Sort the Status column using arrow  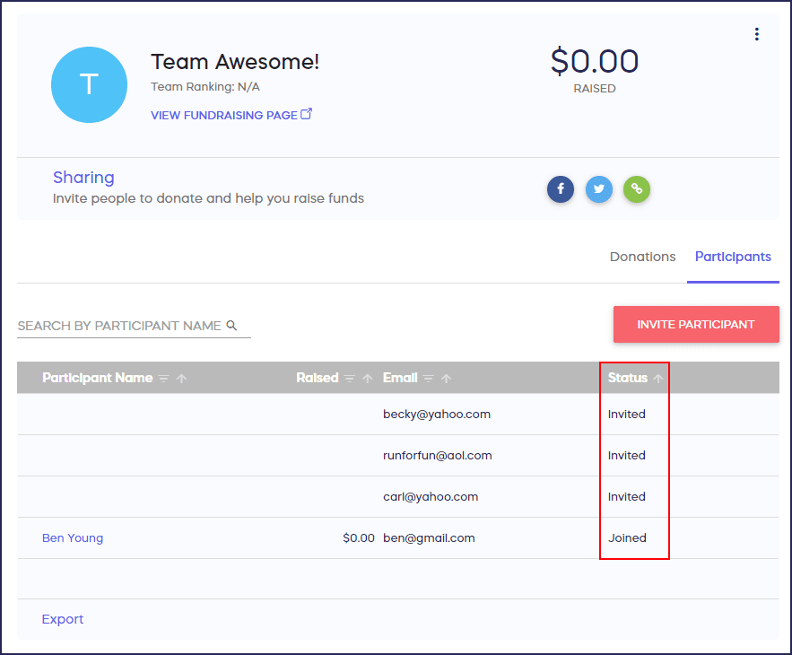click(659, 379)
